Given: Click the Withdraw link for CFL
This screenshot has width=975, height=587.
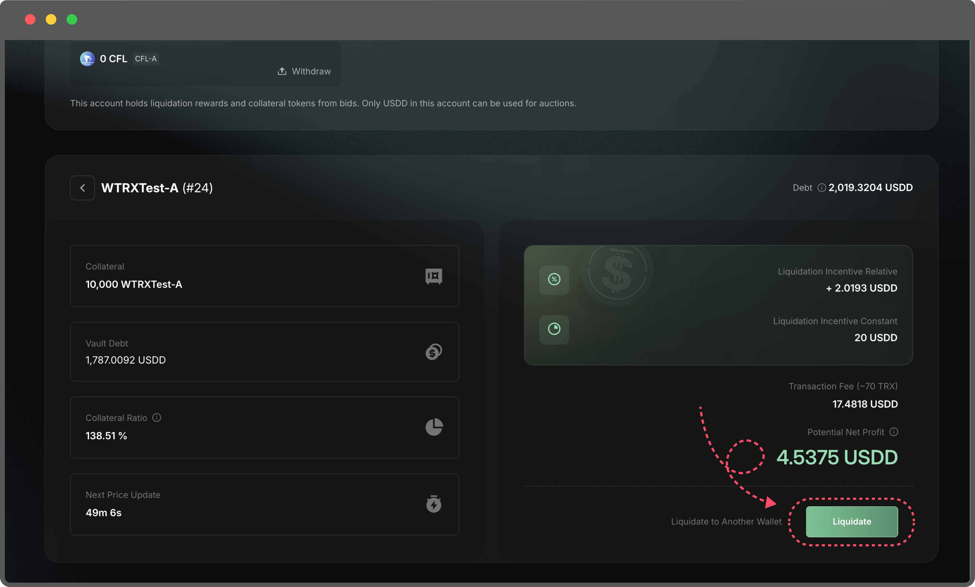Looking at the screenshot, I should click(311, 71).
